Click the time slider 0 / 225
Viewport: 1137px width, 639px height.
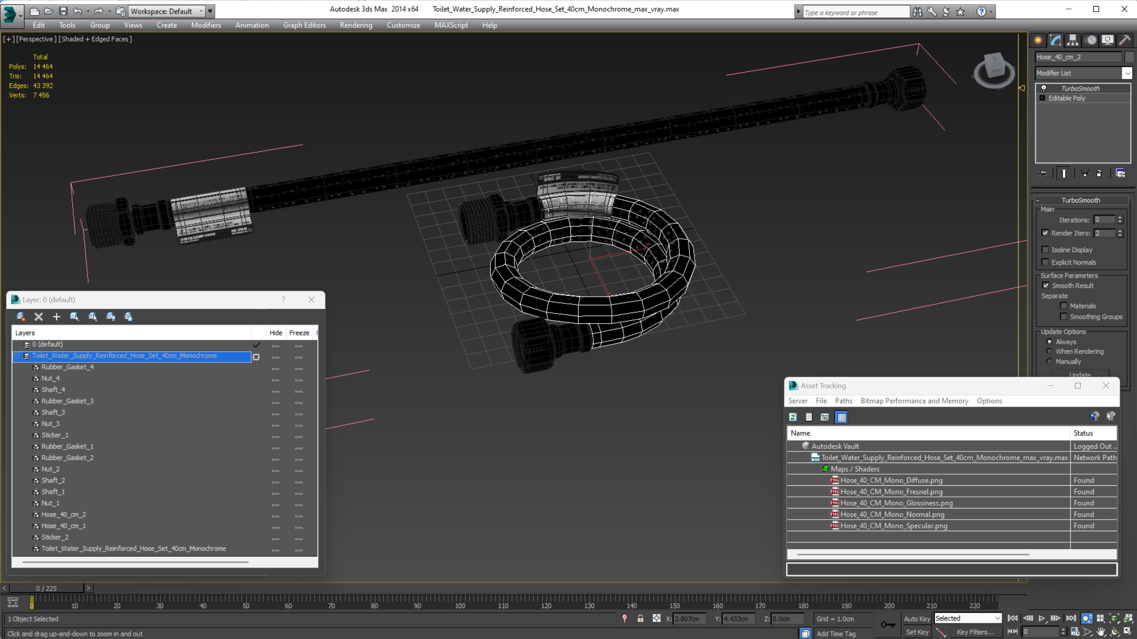coord(46,588)
